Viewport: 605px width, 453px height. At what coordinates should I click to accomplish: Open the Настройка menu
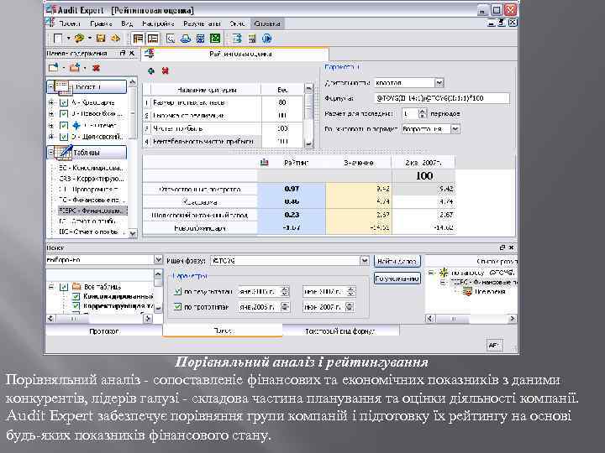(158, 23)
